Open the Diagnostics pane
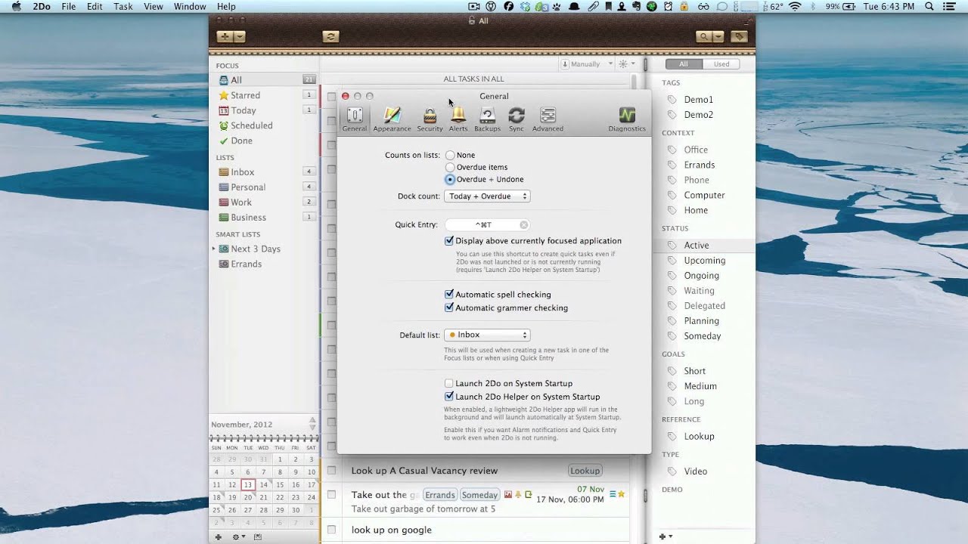 [x=627, y=119]
